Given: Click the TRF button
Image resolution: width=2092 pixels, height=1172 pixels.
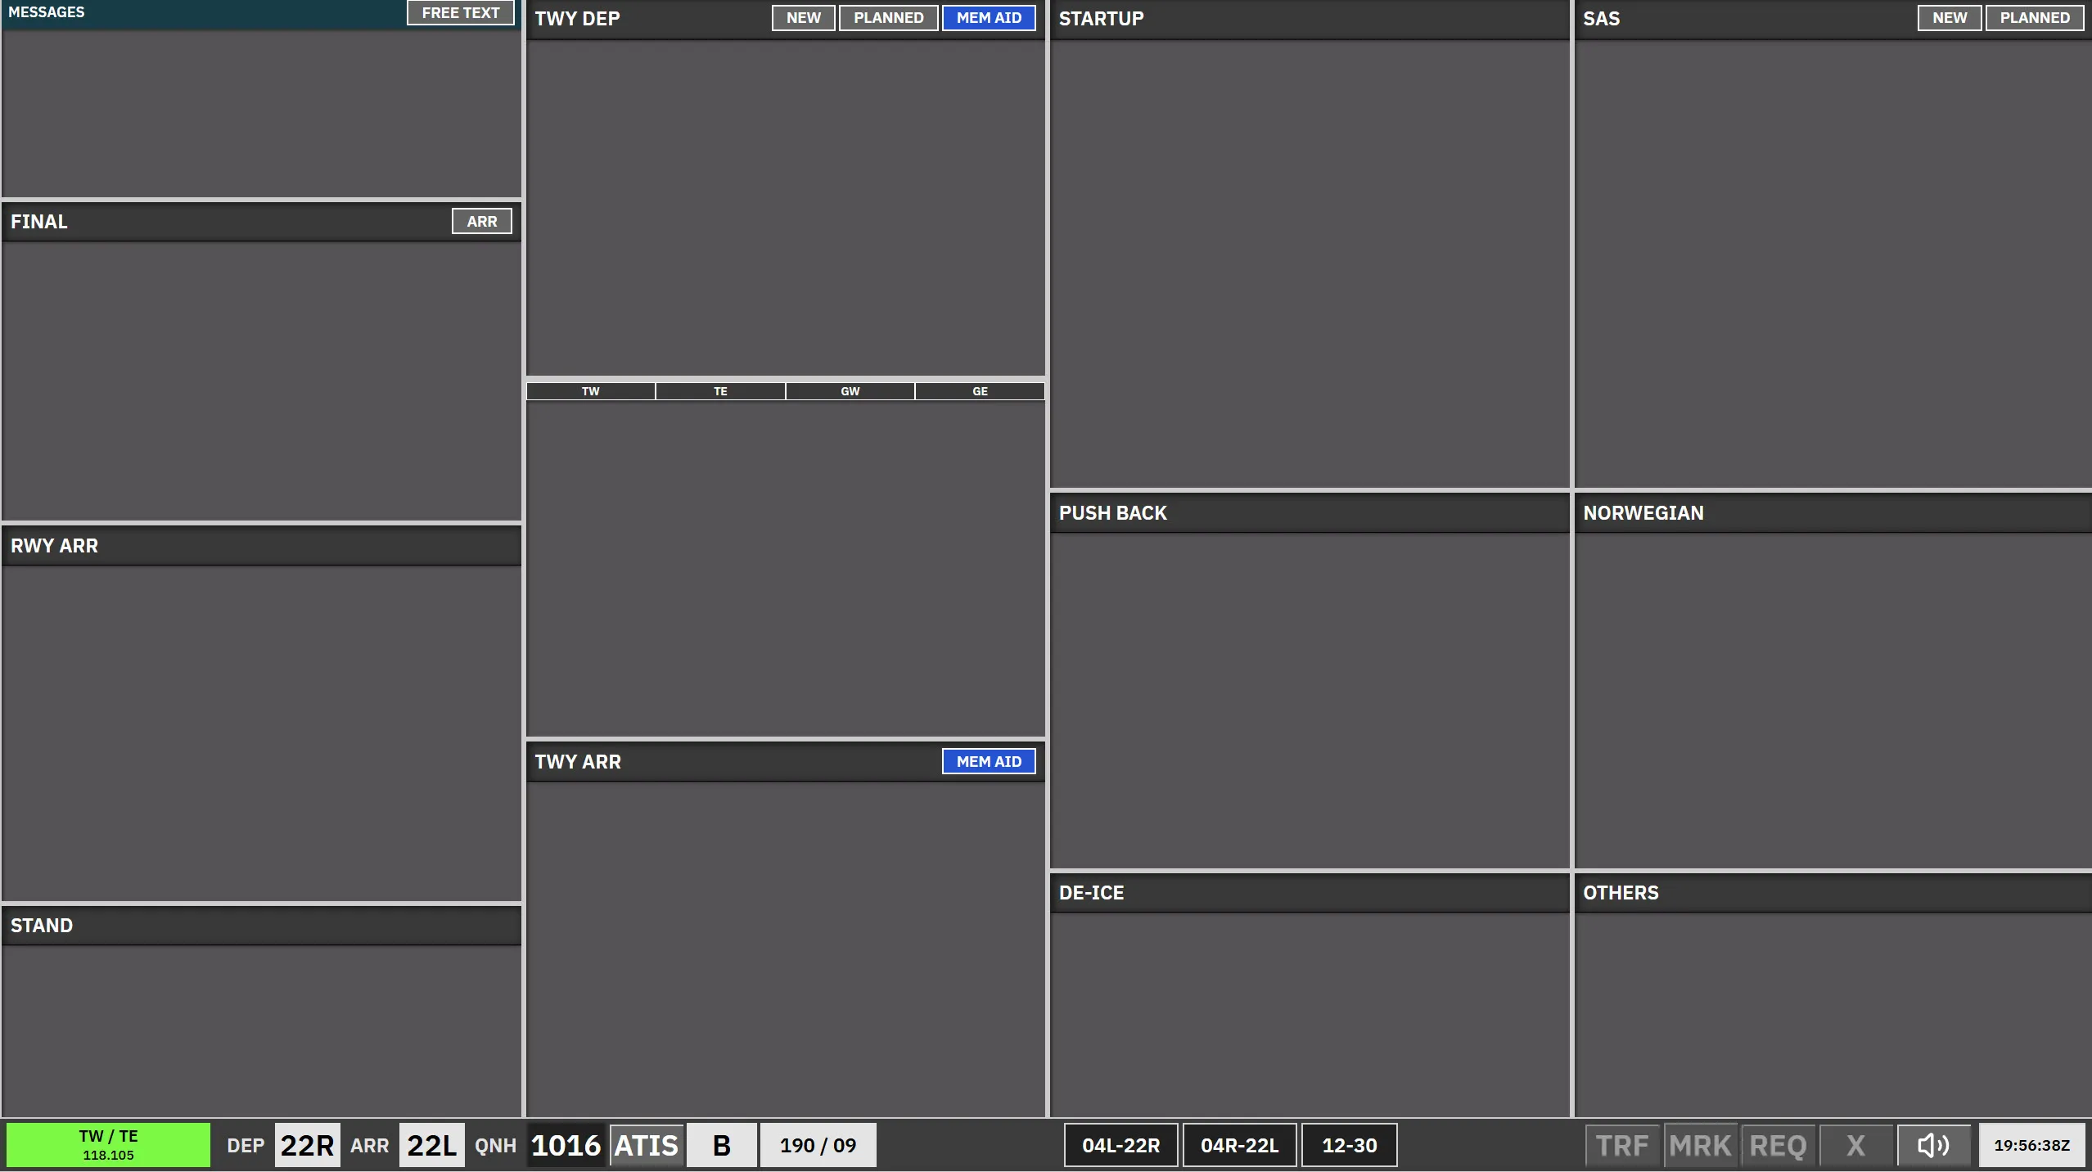Looking at the screenshot, I should (1622, 1145).
